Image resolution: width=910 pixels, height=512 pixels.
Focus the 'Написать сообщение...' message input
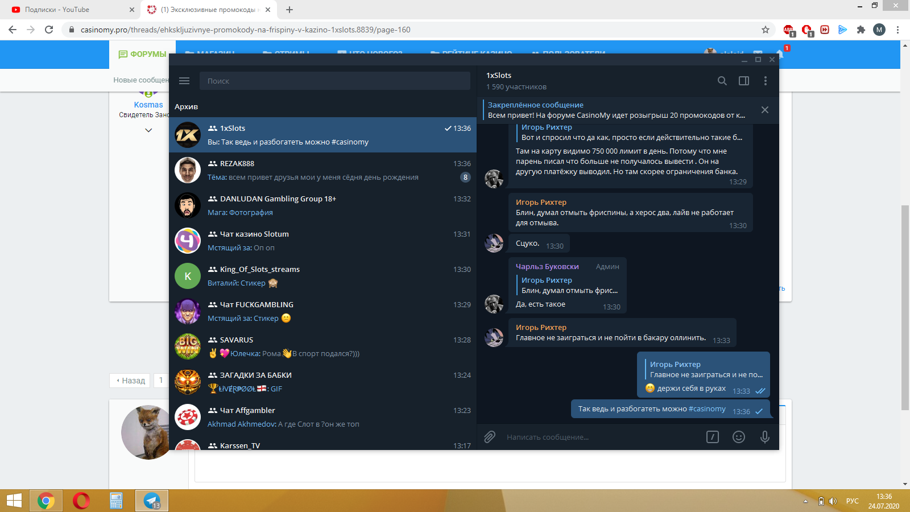(603, 437)
